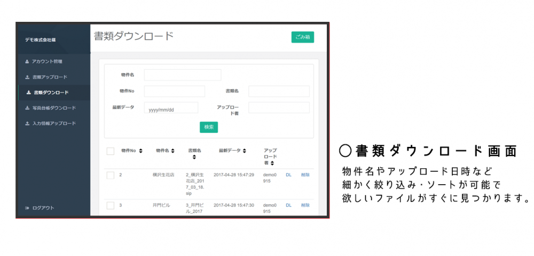Click uploader cell demo0915 in 井門ビル row
This screenshot has height=256, width=534.
tap(270, 208)
